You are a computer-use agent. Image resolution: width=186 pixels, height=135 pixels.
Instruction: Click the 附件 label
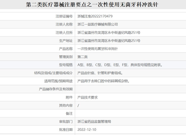[69, 97]
